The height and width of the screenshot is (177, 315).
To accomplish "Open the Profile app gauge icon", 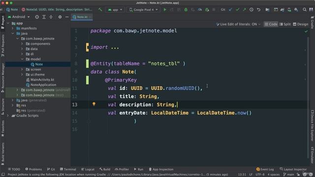I will 200,9.
